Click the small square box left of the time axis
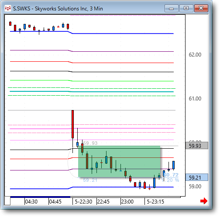Screen dimensions: 220x217 click(x=7, y=201)
